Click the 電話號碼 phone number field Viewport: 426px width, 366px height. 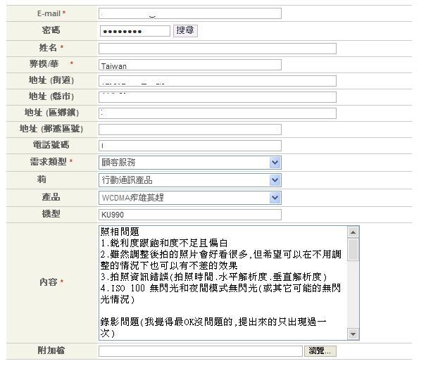coord(189,146)
